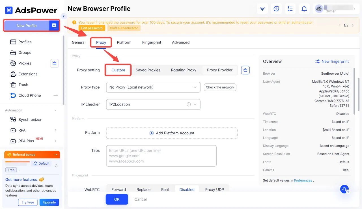
Task: Click the Add Platform Account box
Action: pos(172,133)
